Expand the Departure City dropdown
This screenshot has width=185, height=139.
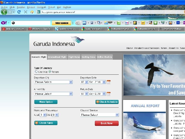pyautogui.click(x=53, y=82)
